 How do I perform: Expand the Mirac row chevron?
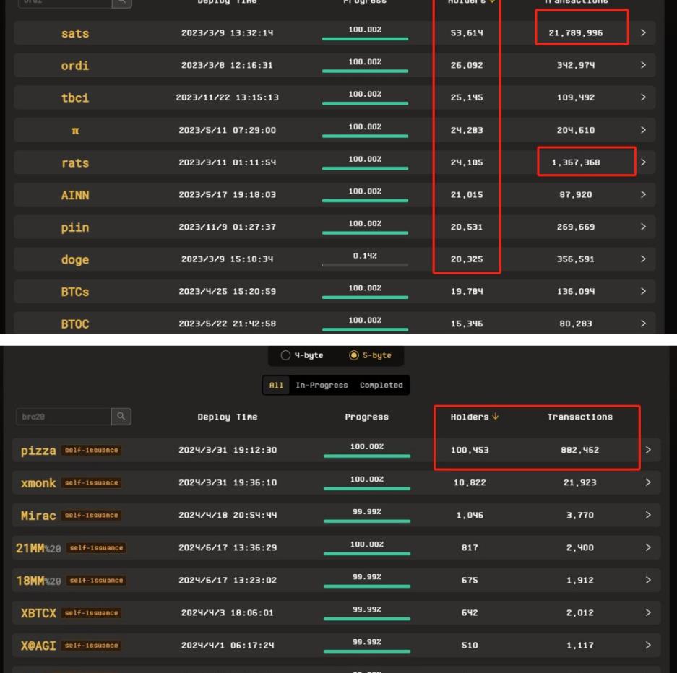coord(648,515)
